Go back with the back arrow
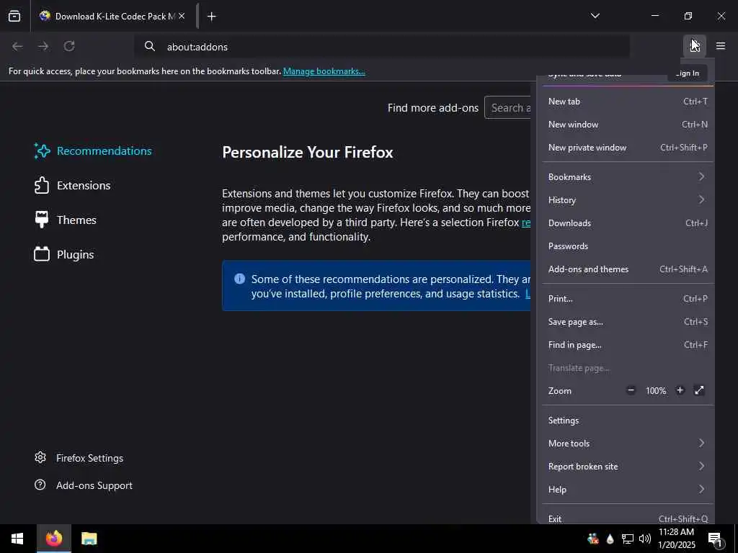This screenshot has height=553, width=738. tap(17, 46)
